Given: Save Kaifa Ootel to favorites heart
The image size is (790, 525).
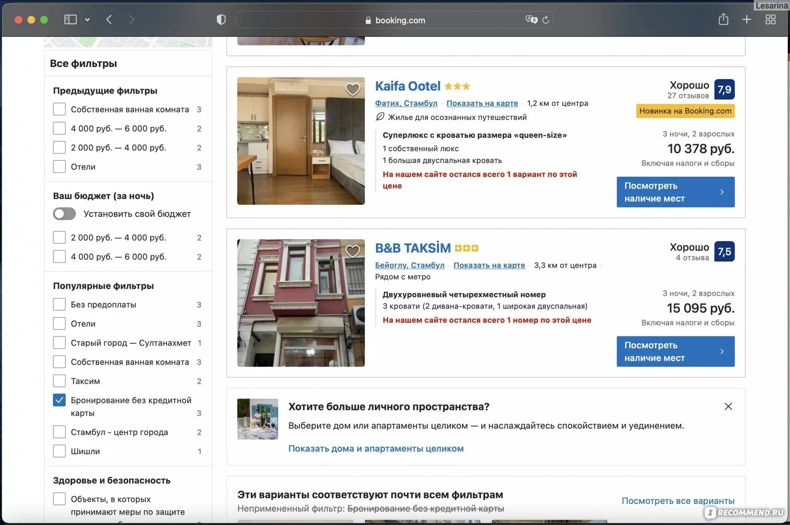Looking at the screenshot, I should coord(353,89).
